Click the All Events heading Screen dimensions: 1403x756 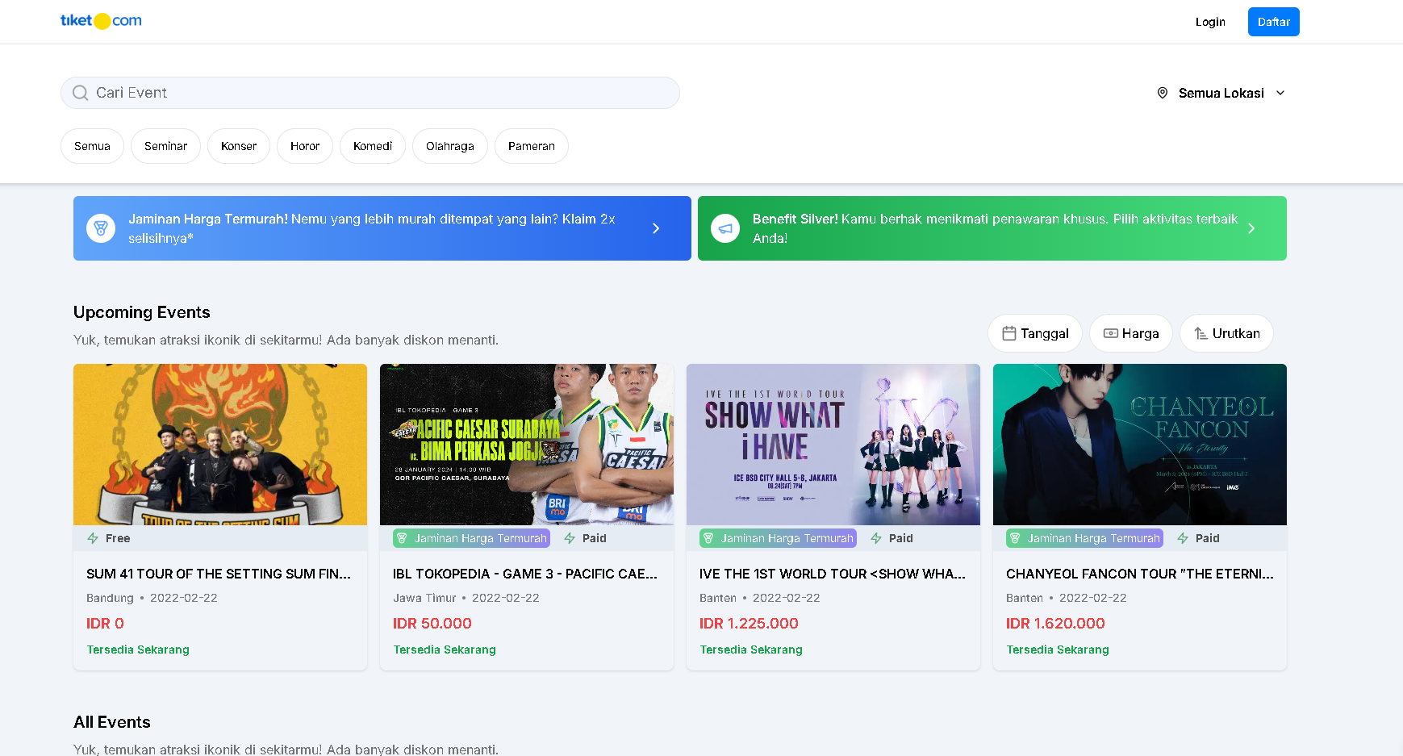coord(112,722)
